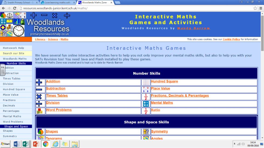Click the blocks icon beside Word Problems
This screenshot has height=148, width=264.
point(40,111)
